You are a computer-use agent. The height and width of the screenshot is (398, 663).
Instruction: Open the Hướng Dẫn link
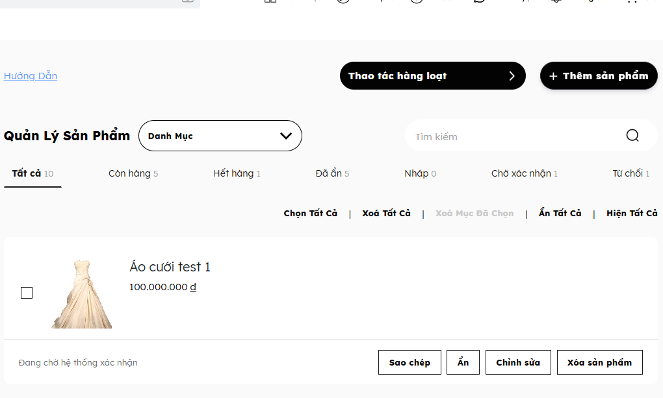(x=31, y=76)
